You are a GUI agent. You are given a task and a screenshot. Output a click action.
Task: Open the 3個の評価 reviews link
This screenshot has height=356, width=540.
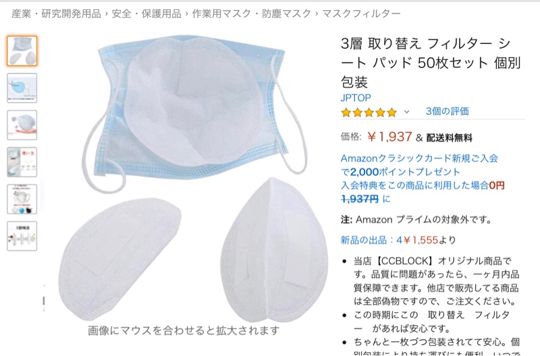tap(447, 111)
